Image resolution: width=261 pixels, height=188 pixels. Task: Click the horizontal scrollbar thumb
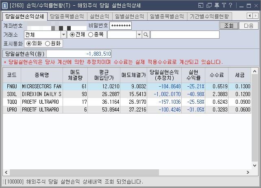85,172
